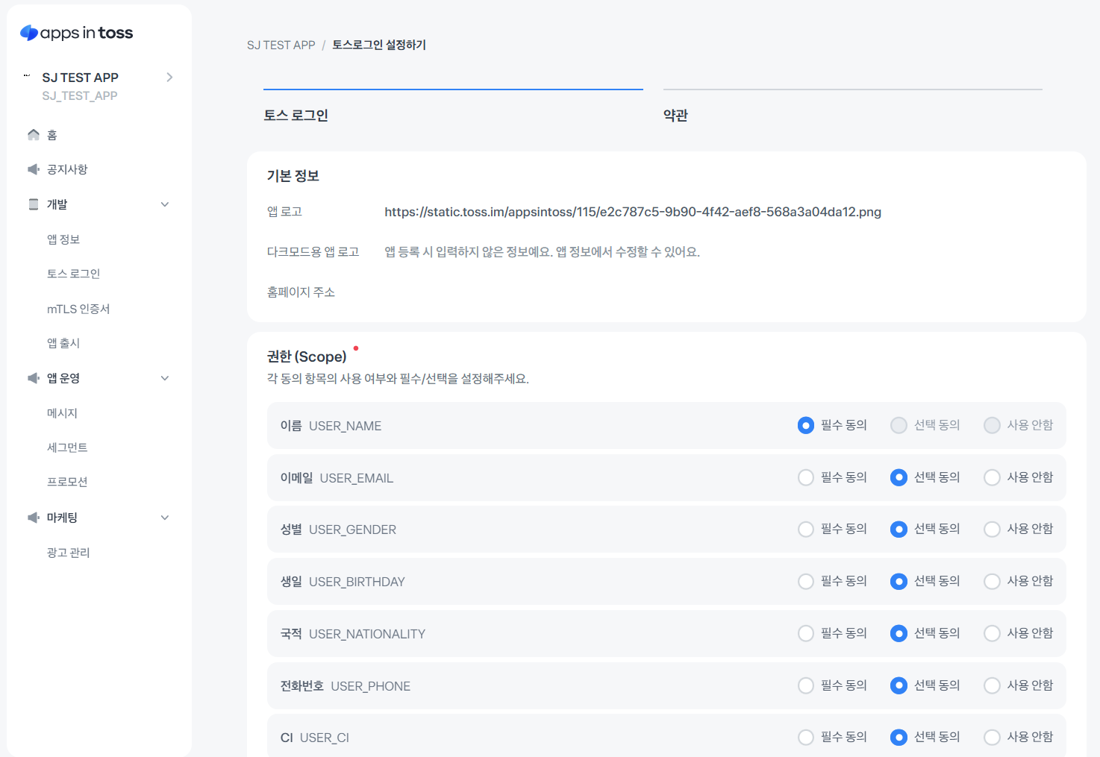This screenshot has width=1100, height=757.
Task: Open mTLS 인증서 menu item
Action: (78, 309)
